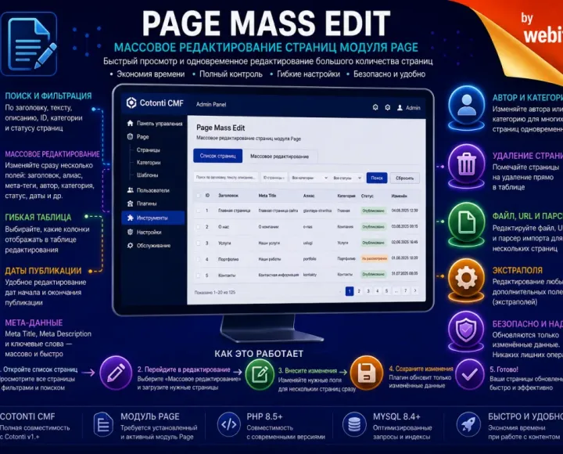Go to pagination page 5
The image size is (563, 454).
(x=386, y=291)
